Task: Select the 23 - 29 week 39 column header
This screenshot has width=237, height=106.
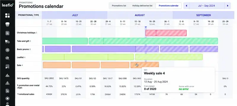Action: click(x=225, y=23)
